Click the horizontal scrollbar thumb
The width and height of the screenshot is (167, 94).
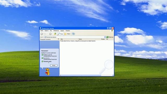pyautogui.click(x=81, y=75)
